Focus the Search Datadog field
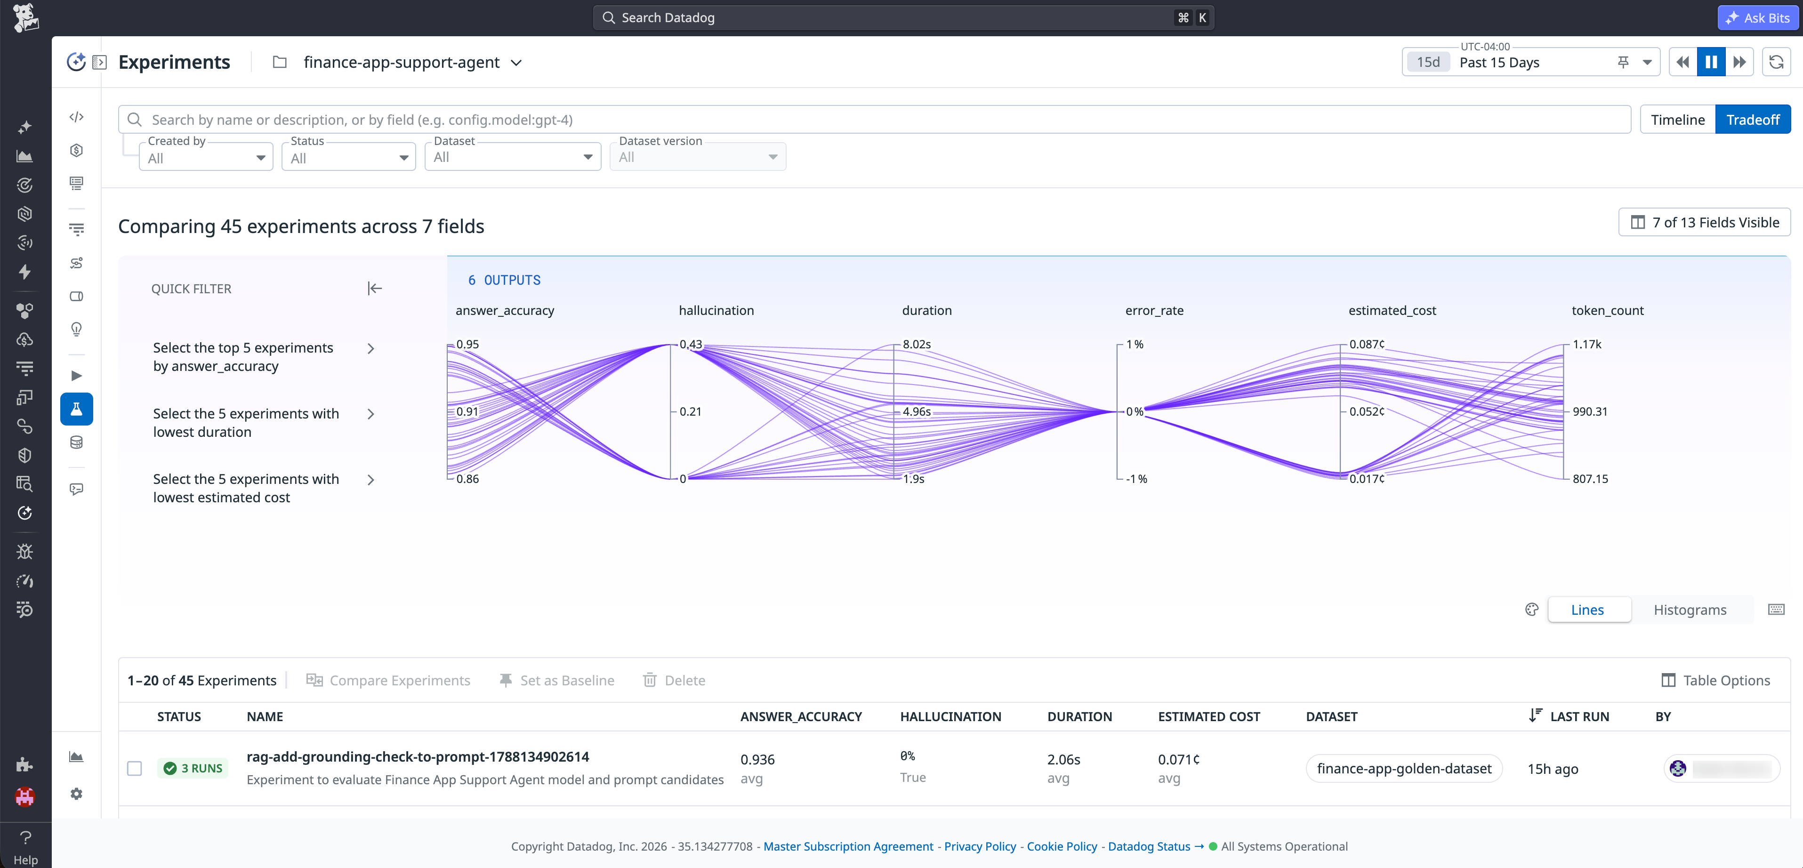 click(x=903, y=17)
